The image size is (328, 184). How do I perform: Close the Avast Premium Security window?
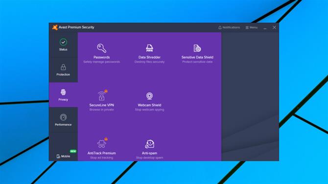[x=274, y=27]
